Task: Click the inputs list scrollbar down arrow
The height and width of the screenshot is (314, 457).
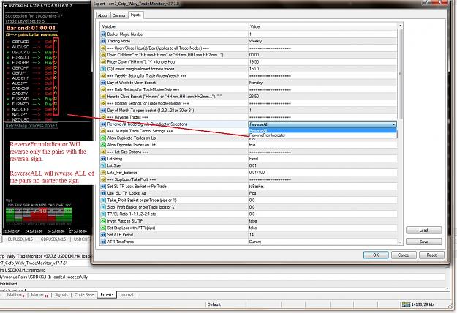Action: point(400,242)
